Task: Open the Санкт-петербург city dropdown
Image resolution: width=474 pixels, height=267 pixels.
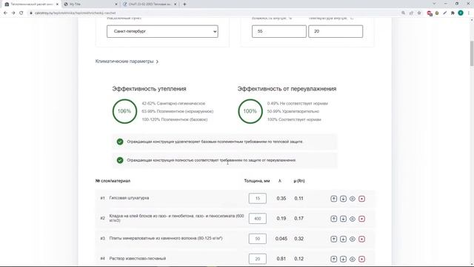Action: 162,31
